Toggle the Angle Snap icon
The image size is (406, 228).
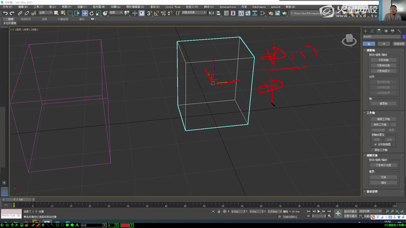(x=156, y=13)
